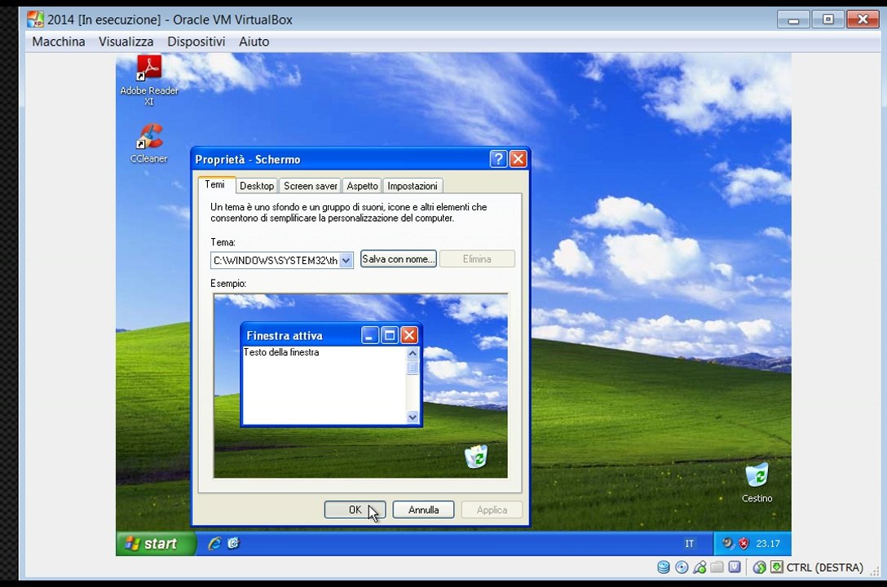Image resolution: width=887 pixels, height=587 pixels.
Task: Click the show desktop quick launch icon
Action: point(233,544)
